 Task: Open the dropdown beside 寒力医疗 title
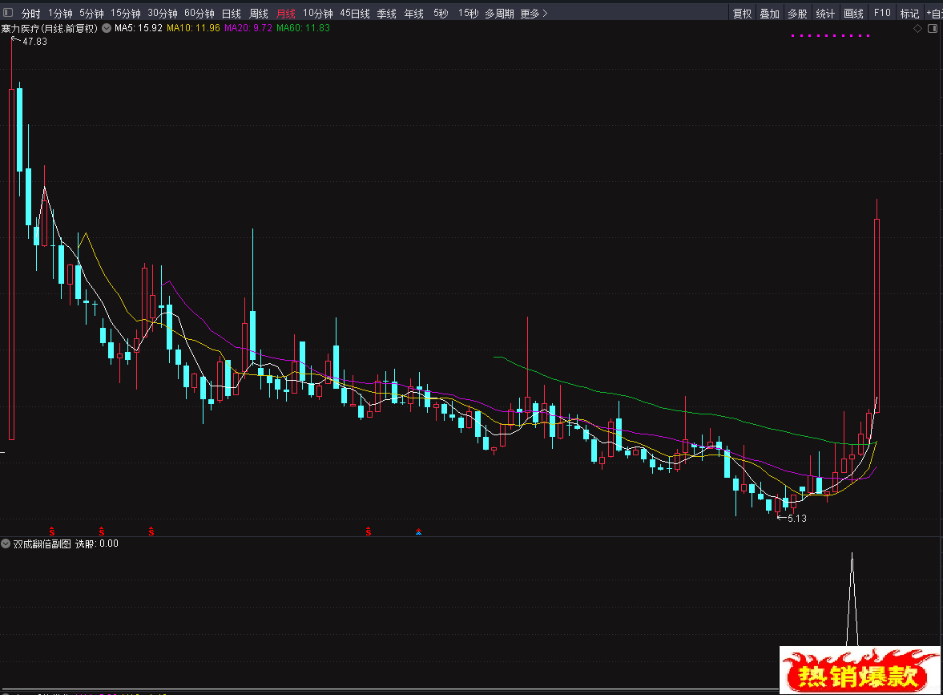click(107, 28)
